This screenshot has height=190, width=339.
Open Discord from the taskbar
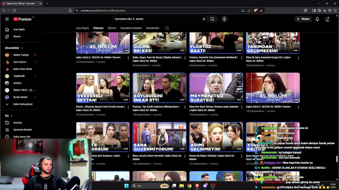[x=205, y=186]
